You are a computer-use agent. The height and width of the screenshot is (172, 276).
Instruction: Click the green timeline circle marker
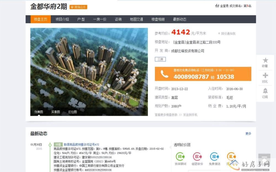point(50,145)
